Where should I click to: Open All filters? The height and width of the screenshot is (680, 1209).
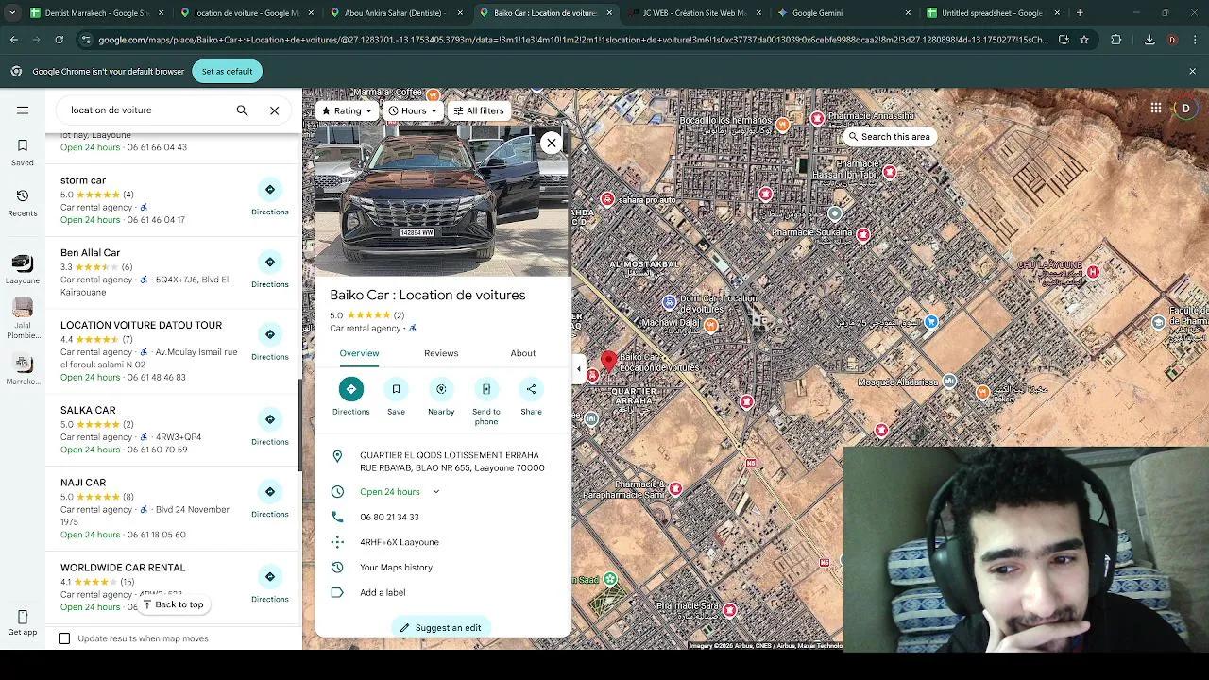[x=478, y=110]
